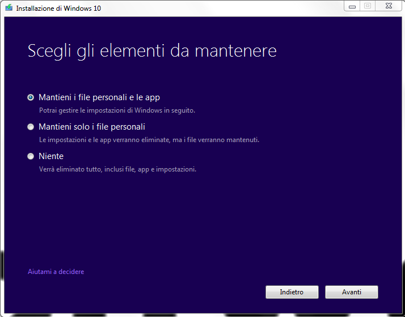Click the window title "Installazione di Windows 10"
Viewport: 405px width, 317px height.
coord(58,8)
